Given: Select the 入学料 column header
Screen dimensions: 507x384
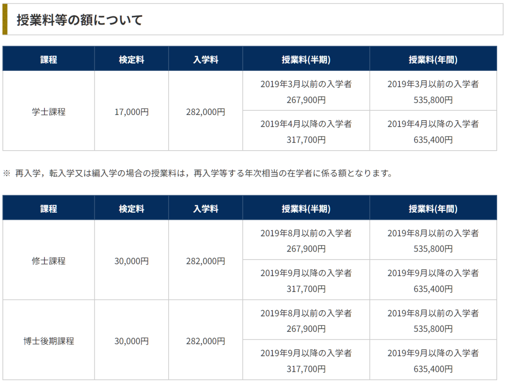Looking at the screenshot, I should 205,58.
